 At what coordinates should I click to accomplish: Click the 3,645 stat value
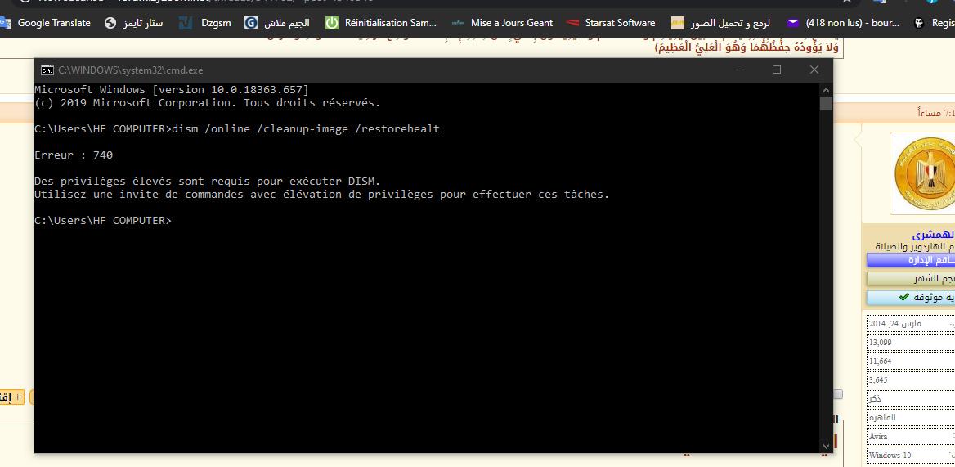(878, 380)
